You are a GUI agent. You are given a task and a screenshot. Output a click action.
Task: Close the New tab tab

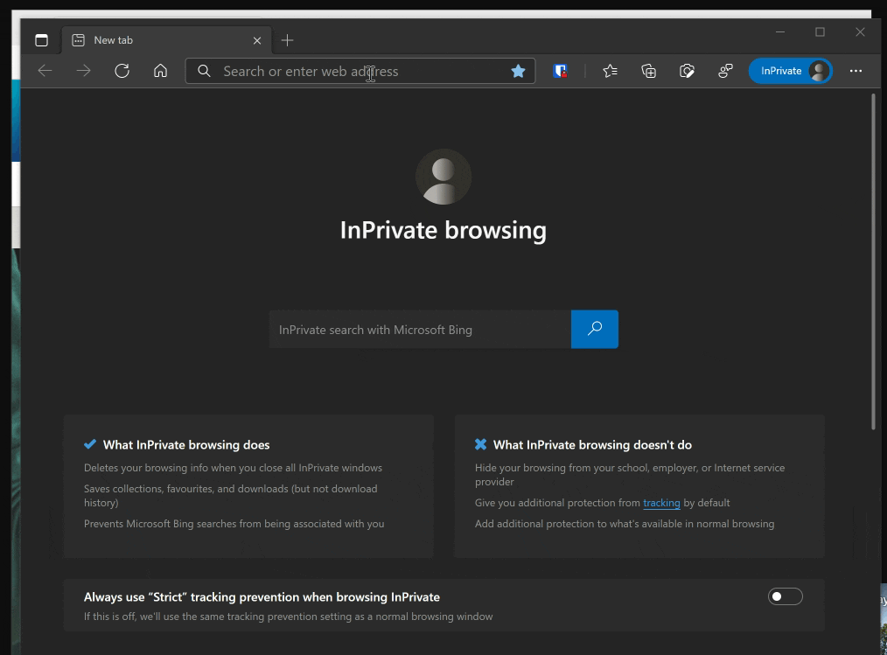tap(257, 40)
